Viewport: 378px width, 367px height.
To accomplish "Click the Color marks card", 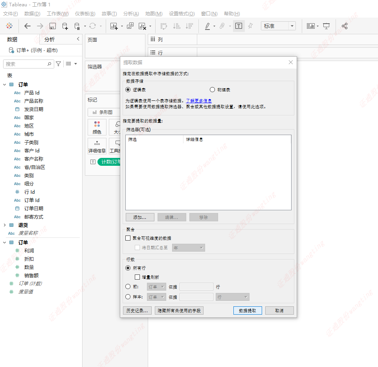I will point(97,127).
